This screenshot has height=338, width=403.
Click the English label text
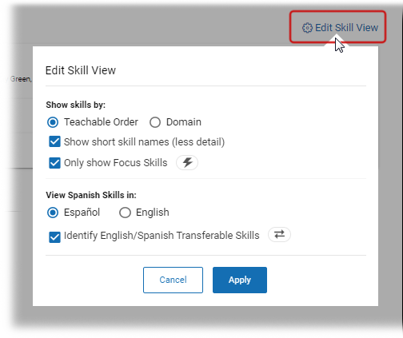click(153, 213)
